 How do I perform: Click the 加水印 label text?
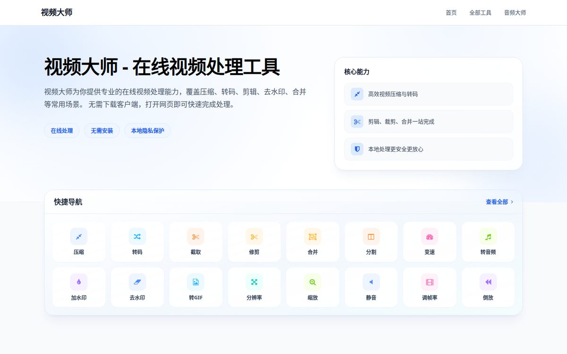pos(79,298)
